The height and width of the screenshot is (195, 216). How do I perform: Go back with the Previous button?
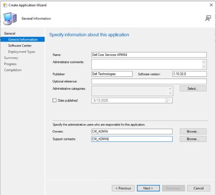(x=123, y=188)
